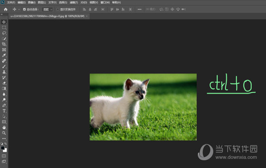Open the Auto-Select layer/group dropdown
This screenshot has width=266, height=168.
47,9
